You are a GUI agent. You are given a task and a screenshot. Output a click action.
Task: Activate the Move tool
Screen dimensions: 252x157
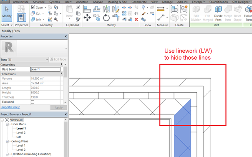87,18
